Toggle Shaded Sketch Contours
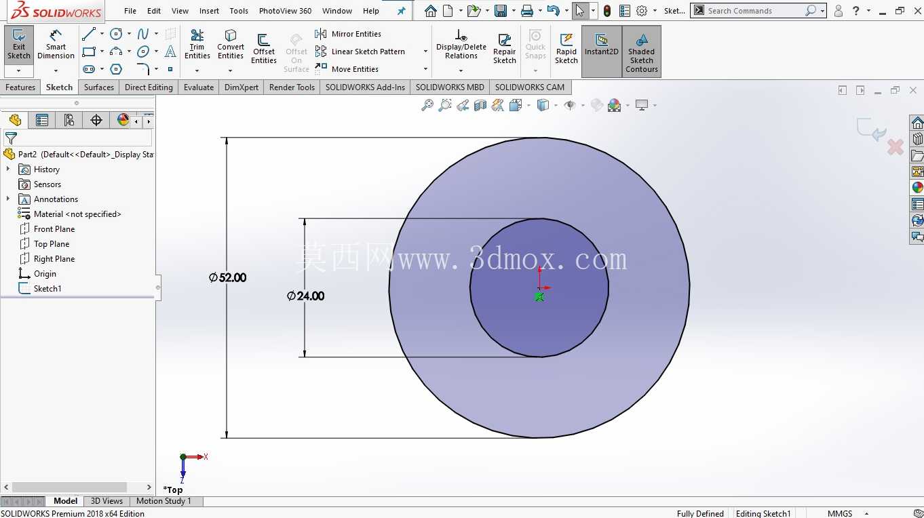The height and width of the screenshot is (518, 924). click(x=642, y=51)
